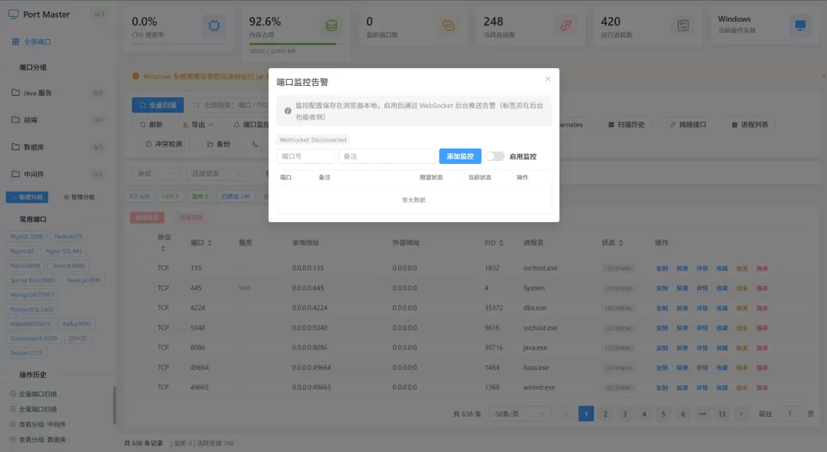This screenshot has width=827, height=452.
Task: Click 收藏 for port 5040 row
Action: coord(722,328)
